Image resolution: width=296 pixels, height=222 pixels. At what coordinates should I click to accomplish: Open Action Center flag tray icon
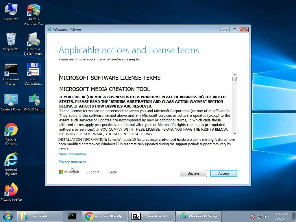click(x=253, y=217)
